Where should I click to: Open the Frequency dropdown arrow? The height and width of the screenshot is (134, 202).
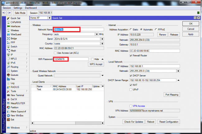97,34
